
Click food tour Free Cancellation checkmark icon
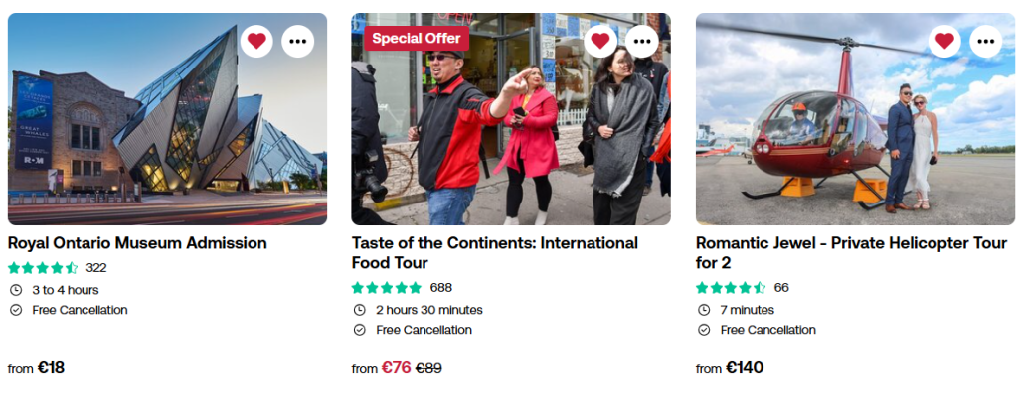[x=360, y=330]
